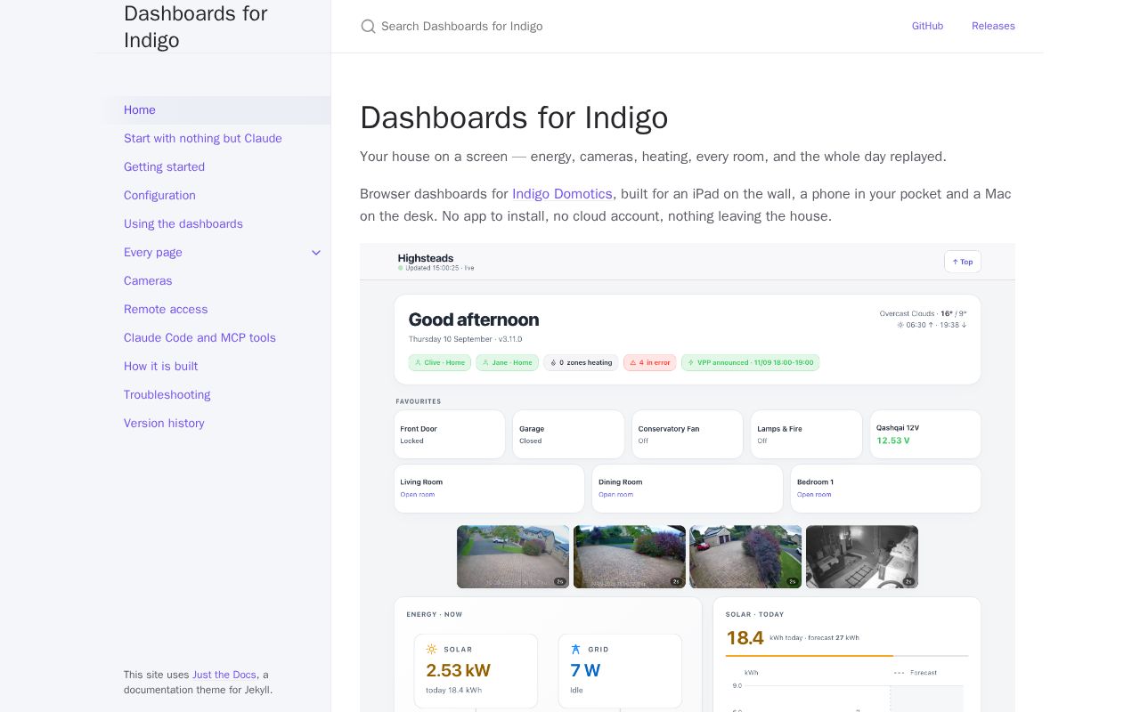The height and width of the screenshot is (712, 1140).
Task: Click the 4 in error chip
Action: 649,362
